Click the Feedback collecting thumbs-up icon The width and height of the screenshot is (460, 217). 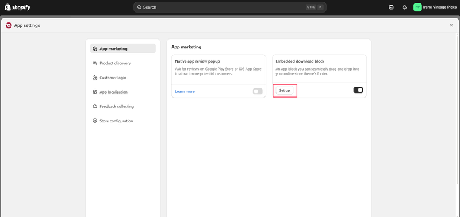click(x=95, y=106)
